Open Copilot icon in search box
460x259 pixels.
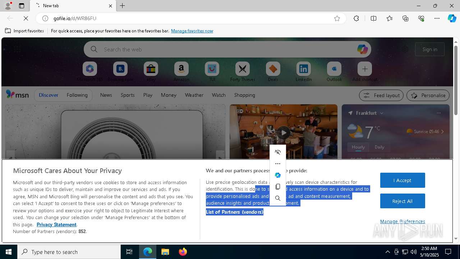coord(362,49)
